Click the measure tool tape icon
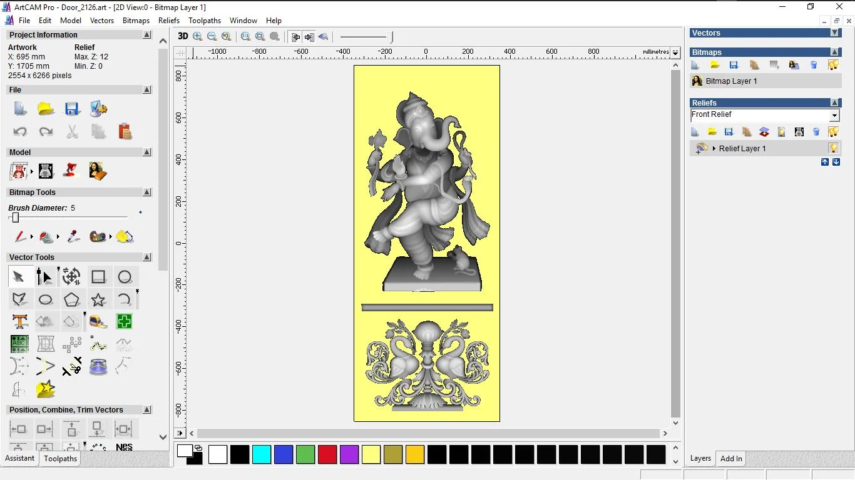This screenshot has height=480, width=855. coord(98,322)
